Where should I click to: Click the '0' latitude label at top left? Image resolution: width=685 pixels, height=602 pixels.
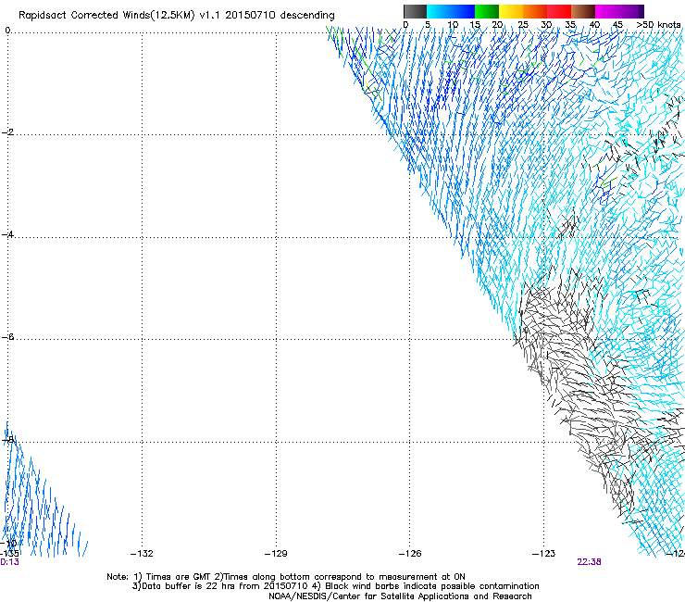(7, 31)
